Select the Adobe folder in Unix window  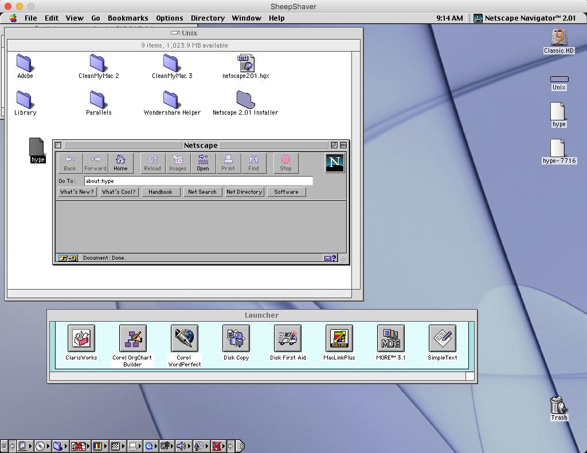(25, 63)
